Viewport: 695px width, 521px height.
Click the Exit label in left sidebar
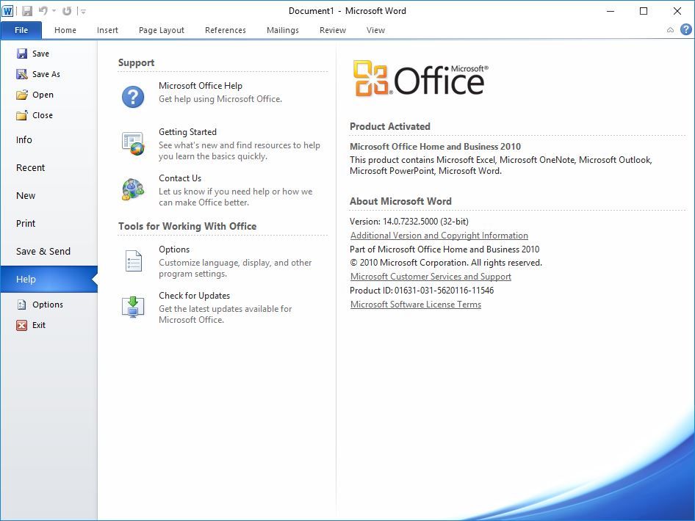click(x=39, y=325)
